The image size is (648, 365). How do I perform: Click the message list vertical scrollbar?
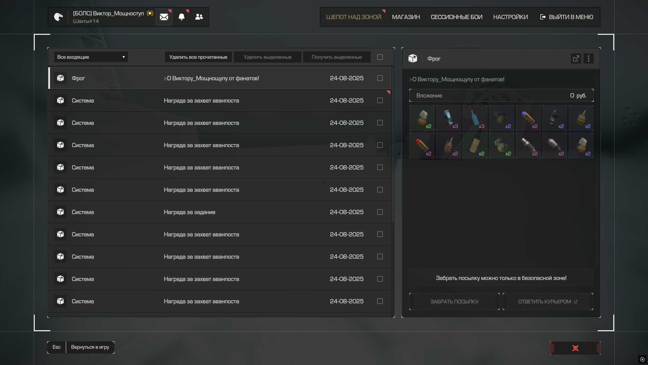click(393, 145)
